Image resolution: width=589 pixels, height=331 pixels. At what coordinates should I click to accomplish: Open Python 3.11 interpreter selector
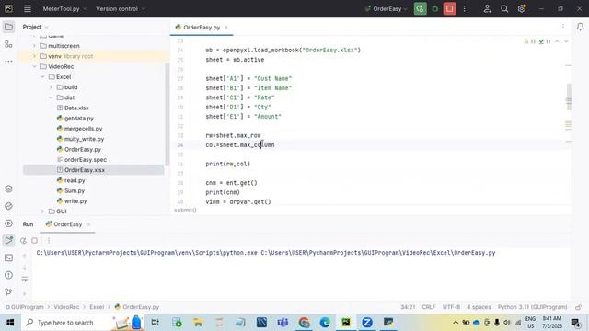(x=532, y=307)
